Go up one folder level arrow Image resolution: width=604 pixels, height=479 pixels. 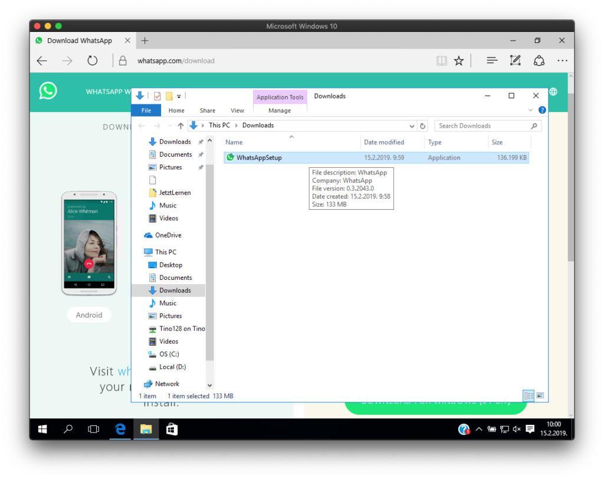(x=180, y=125)
